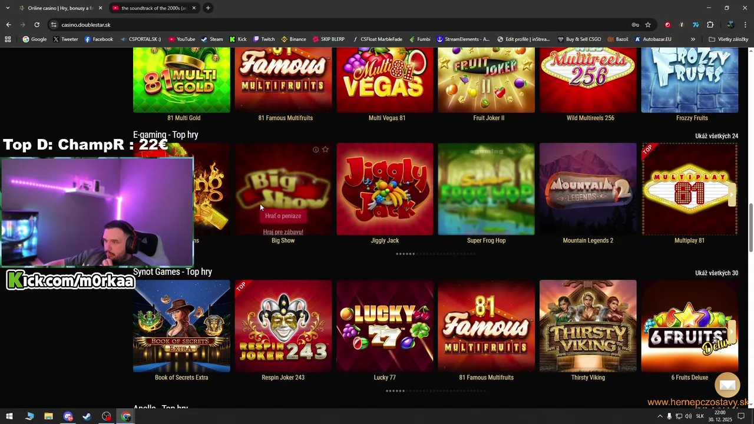Image resolution: width=754 pixels, height=424 pixels.
Task: Open File Explorer from the taskbar
Action: point(48,416)
